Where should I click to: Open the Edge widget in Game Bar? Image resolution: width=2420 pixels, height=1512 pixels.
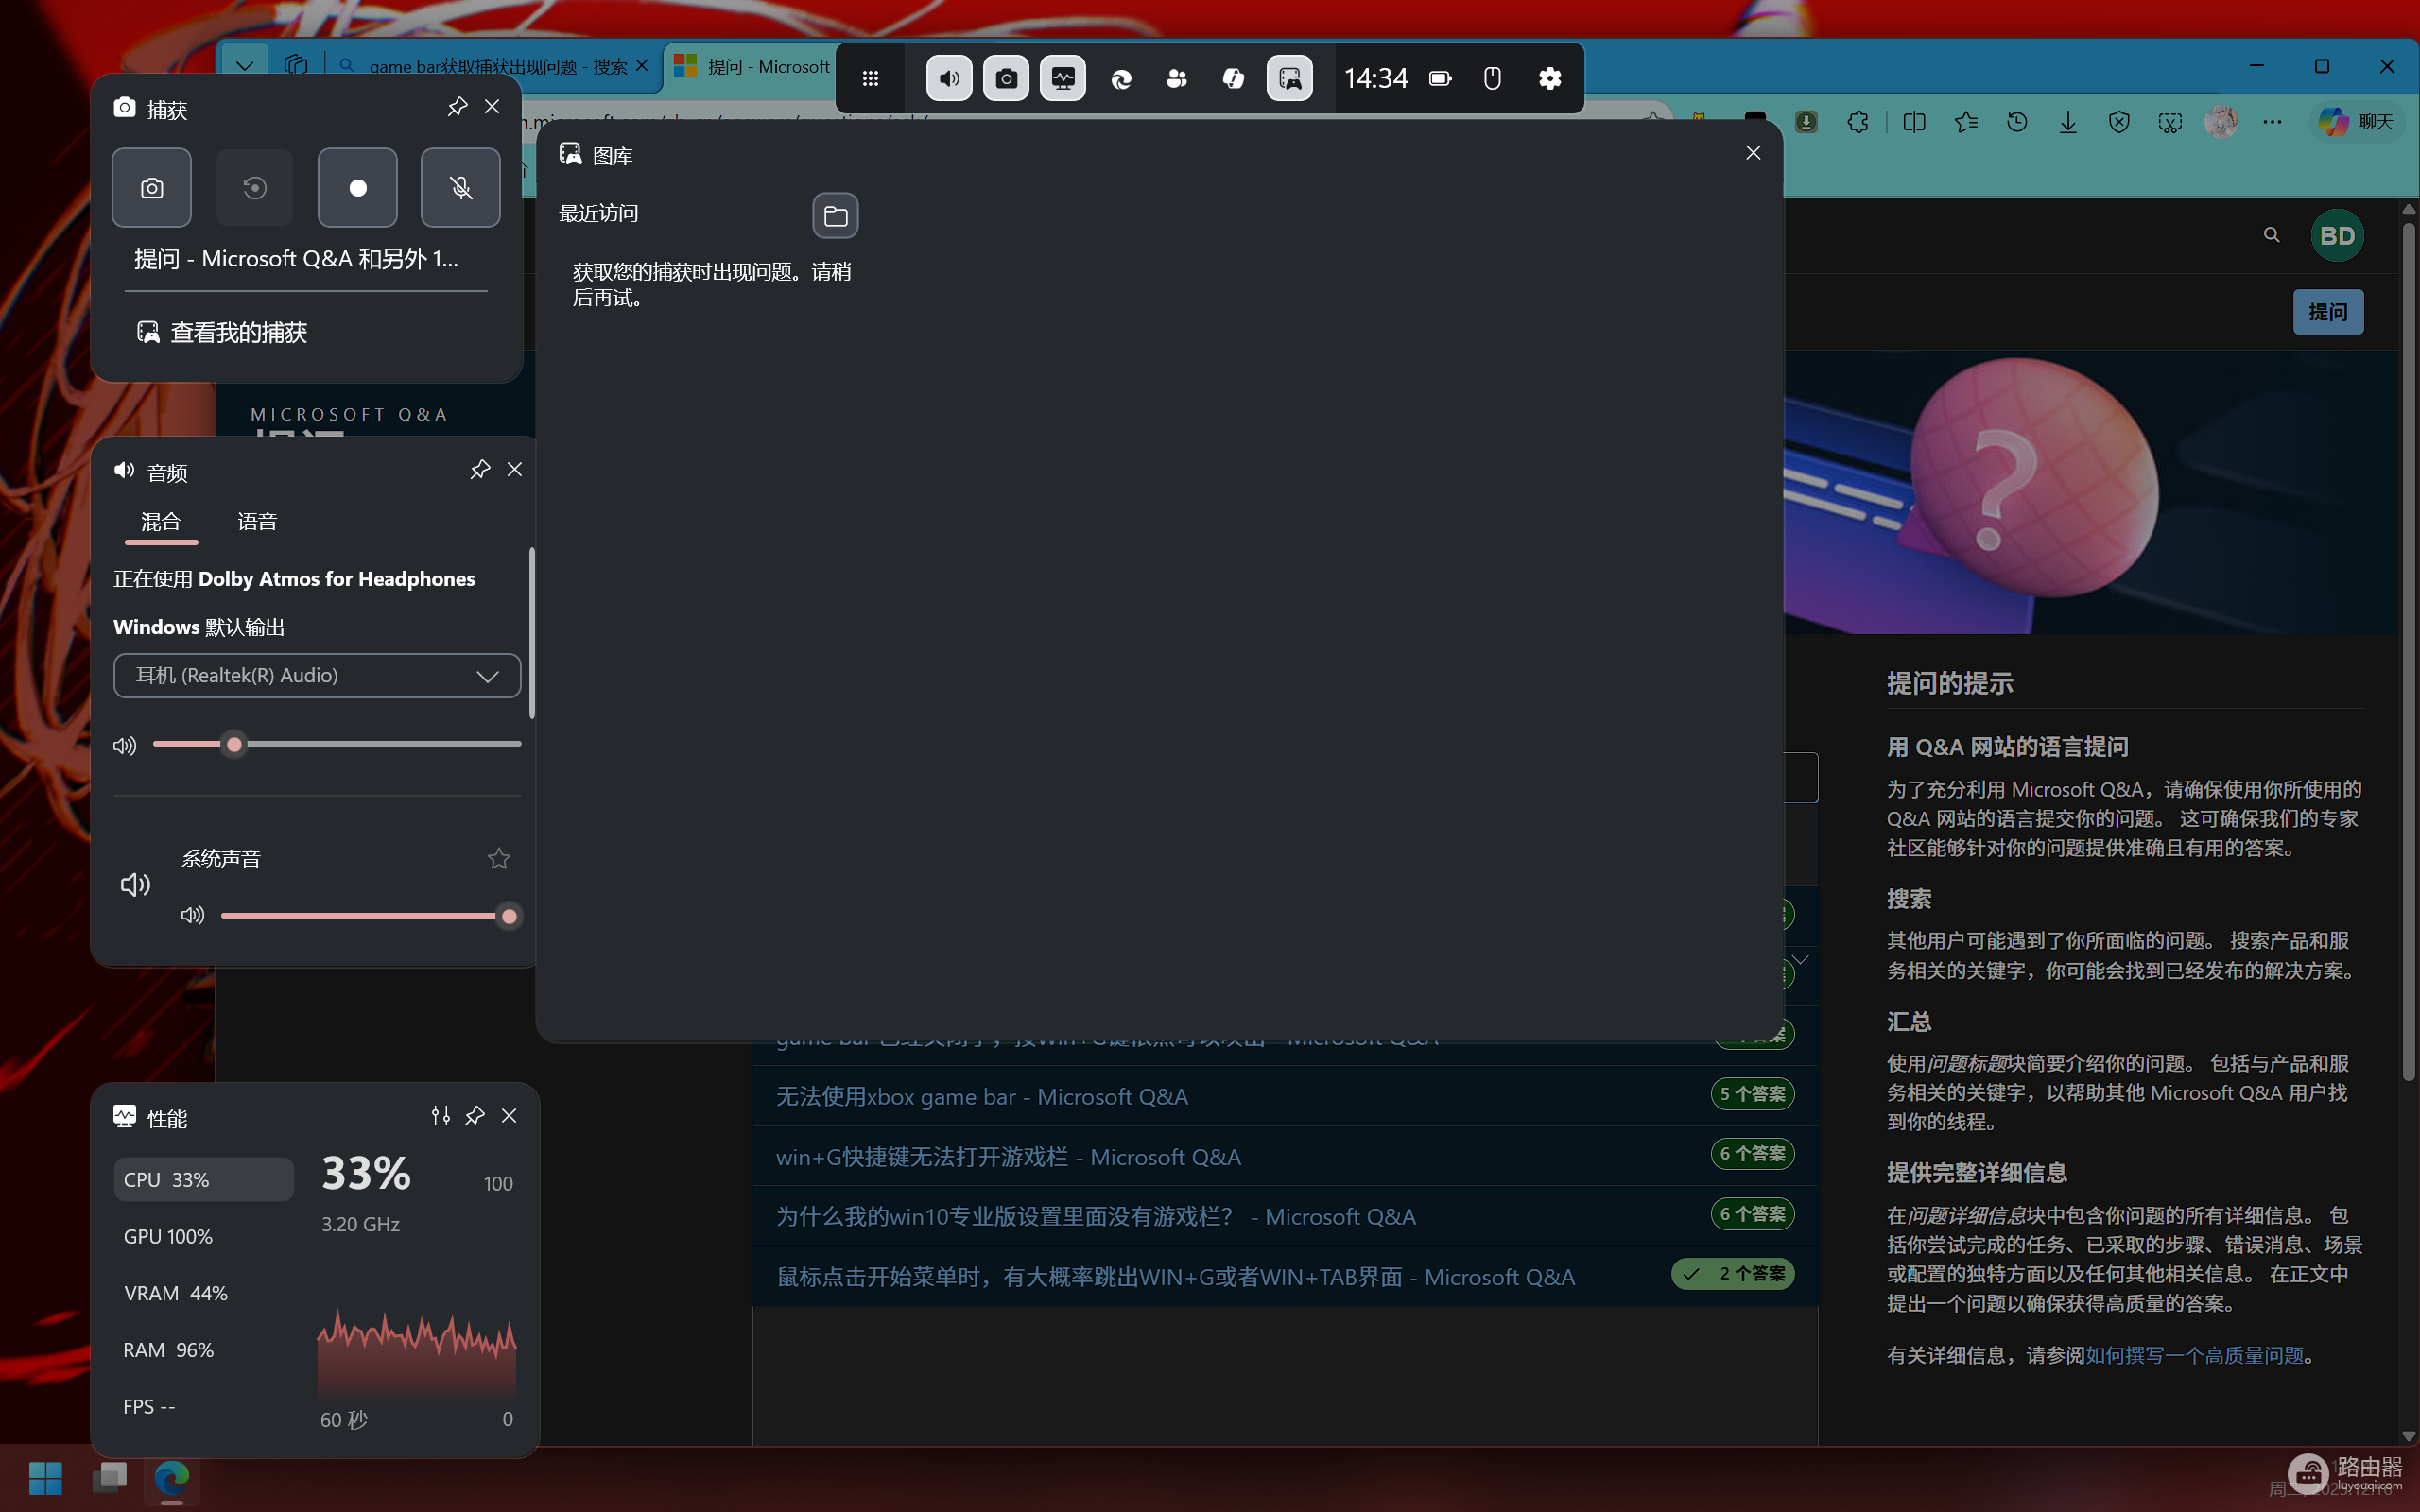[x=1121, y=78]
